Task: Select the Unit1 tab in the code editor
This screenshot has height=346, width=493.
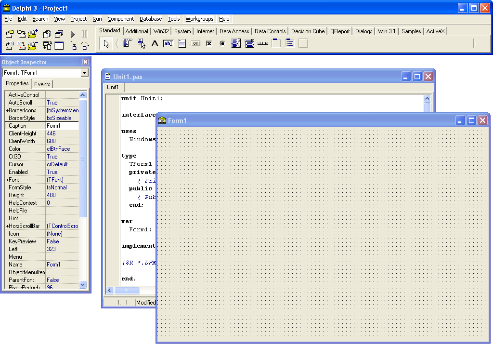Action: tap(113, 87)
